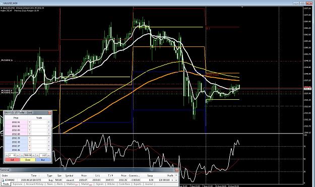Select price row 2032.39 in depth panel
The width and height of the screenshot is (315, 187).
pyautogui.click(x=16, y=138)
